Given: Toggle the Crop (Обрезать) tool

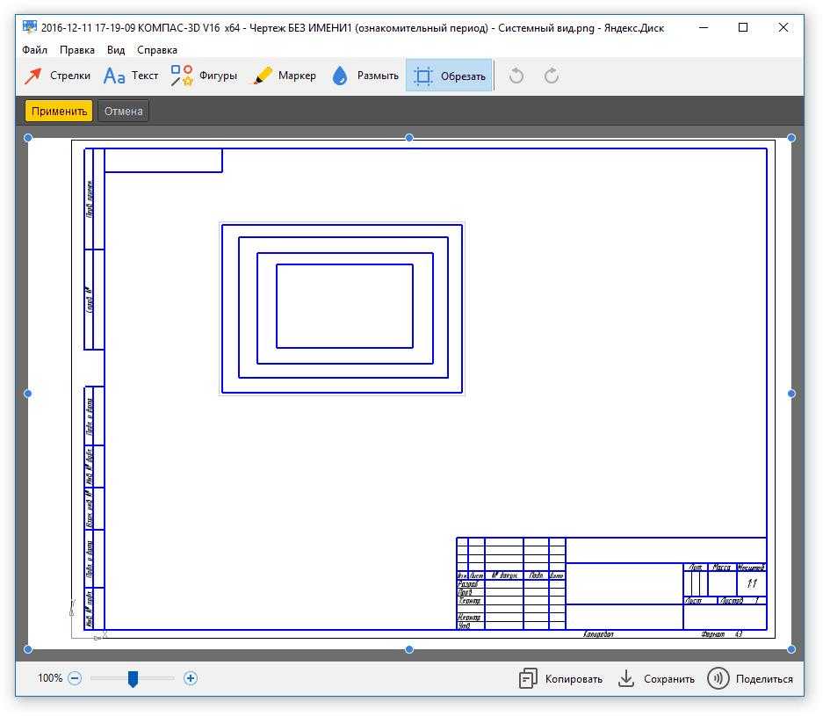Looking at the screenshot, I should [450, 76].
